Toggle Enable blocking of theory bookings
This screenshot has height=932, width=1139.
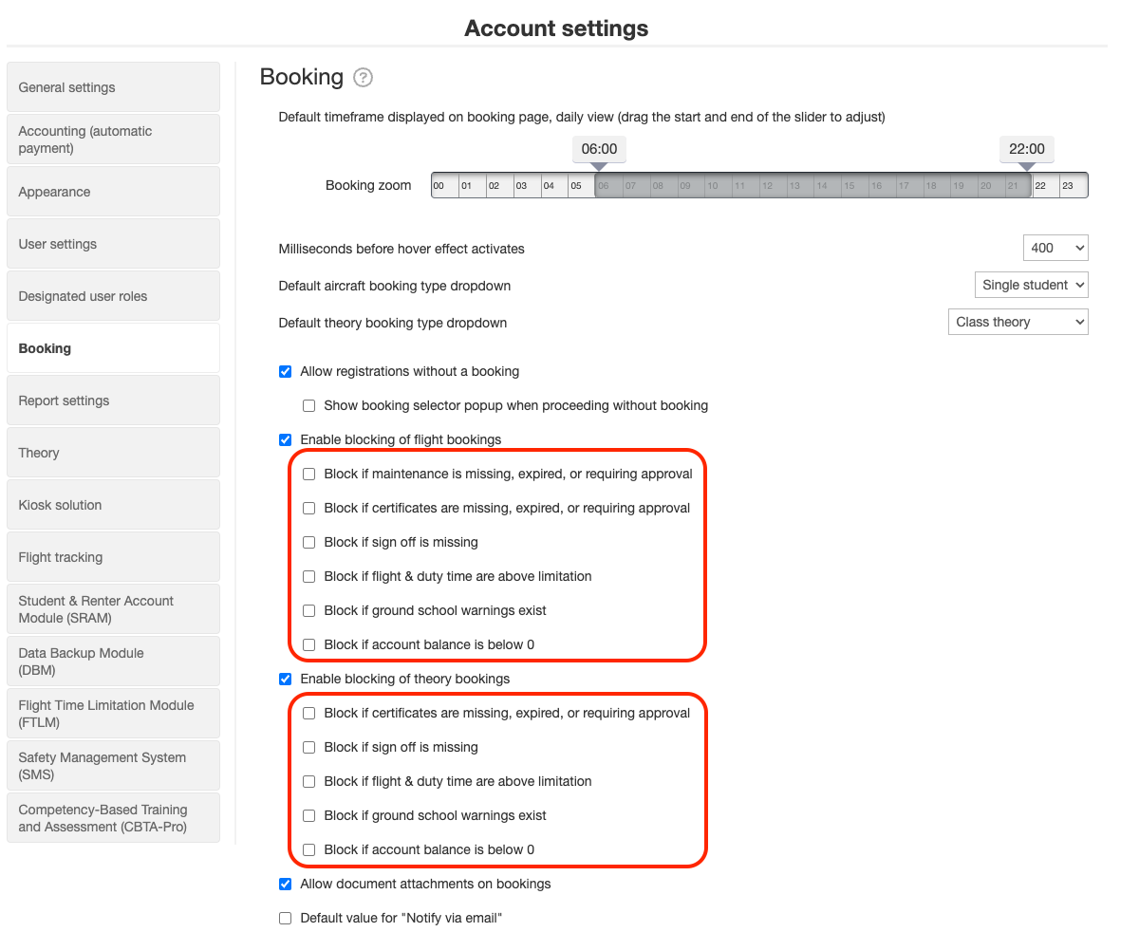[285, 679]
